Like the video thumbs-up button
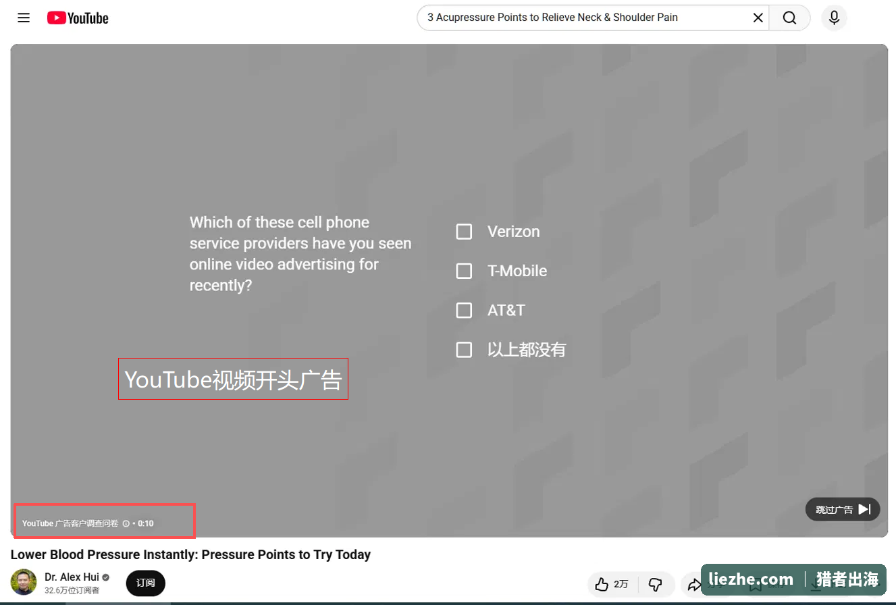This screenshot has height=605, width=896. pos(613,584)
